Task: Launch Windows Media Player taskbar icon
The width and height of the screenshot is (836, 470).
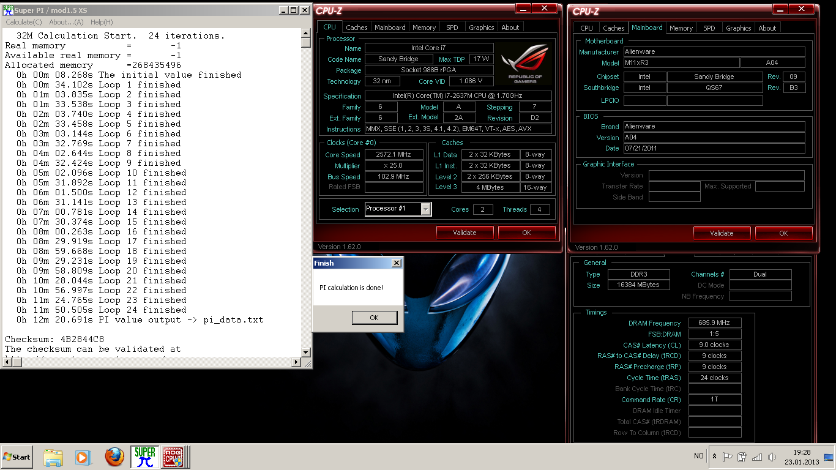Action: (83, 457)
